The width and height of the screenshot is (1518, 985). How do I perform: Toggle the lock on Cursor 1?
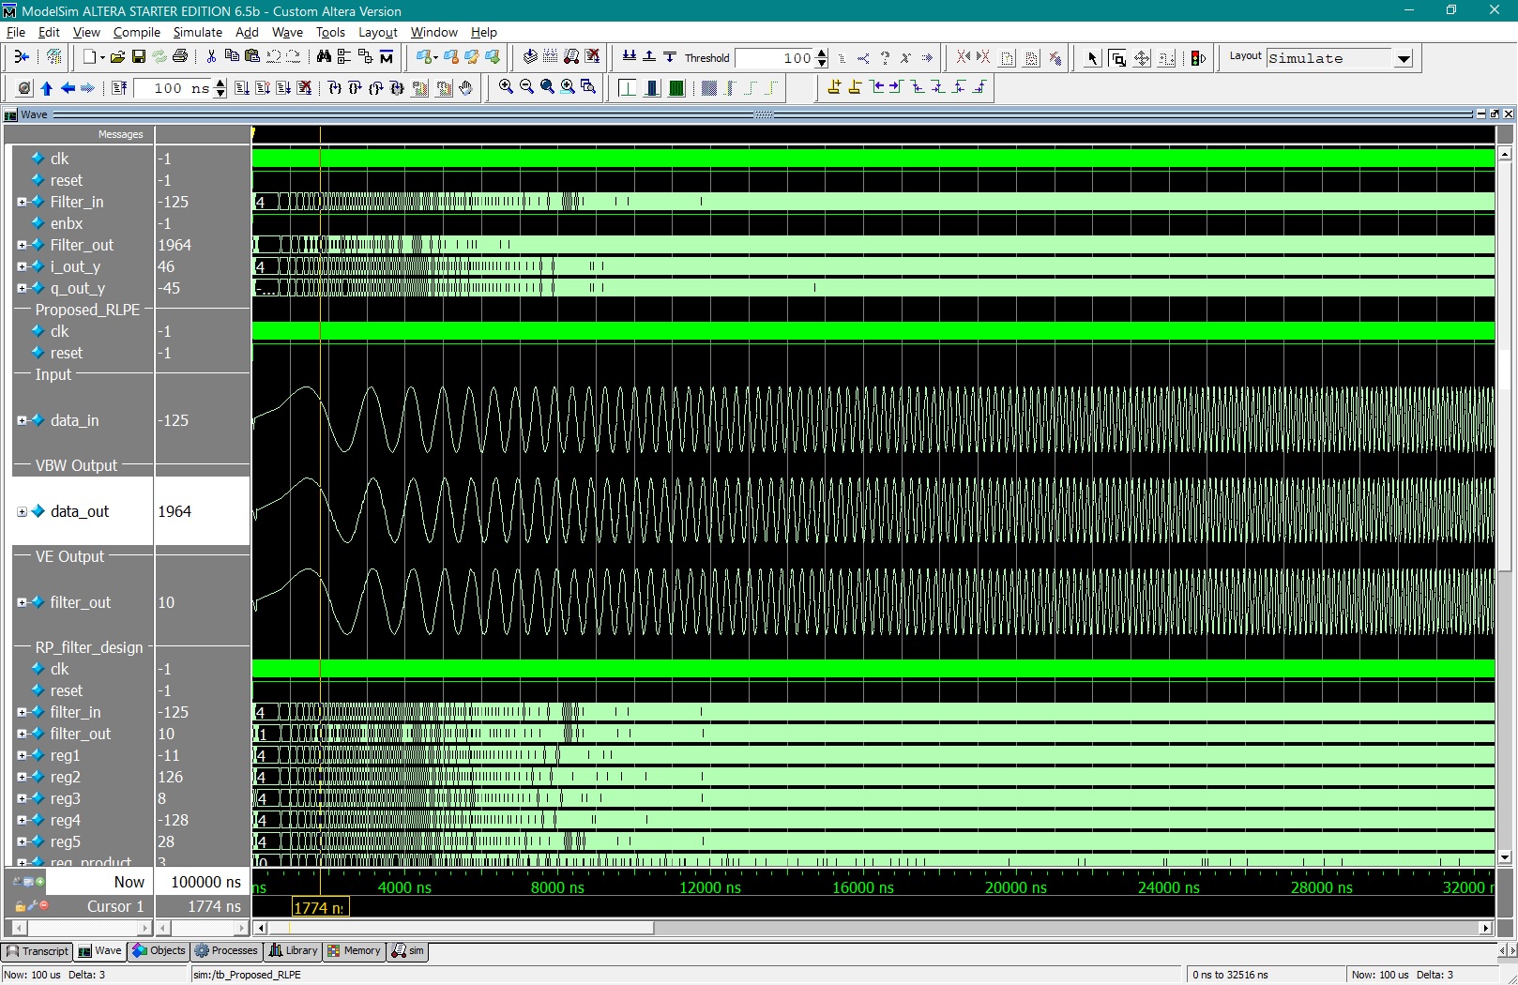pyautogui.click(x=20, y=906)
